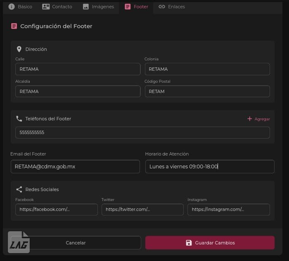Focus the Colonia input field
Image resolution: width=289 pixels, height=261 pixels.
coord(207,69)
